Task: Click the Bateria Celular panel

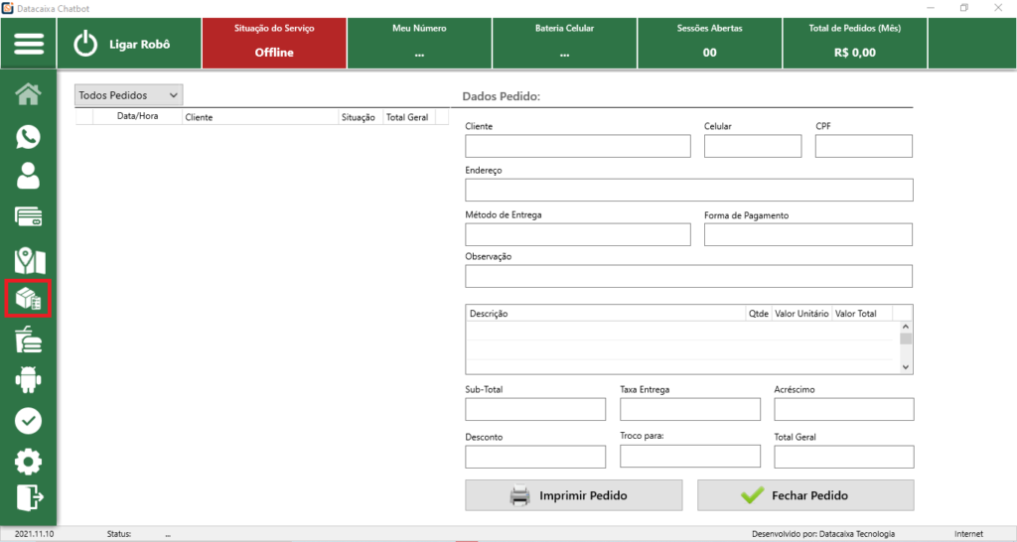Action: coord(565,44)
